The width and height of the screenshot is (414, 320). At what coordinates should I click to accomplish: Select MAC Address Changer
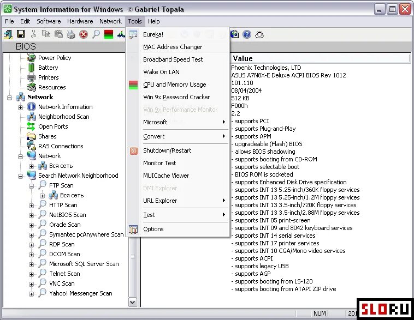tap(178, 47)
